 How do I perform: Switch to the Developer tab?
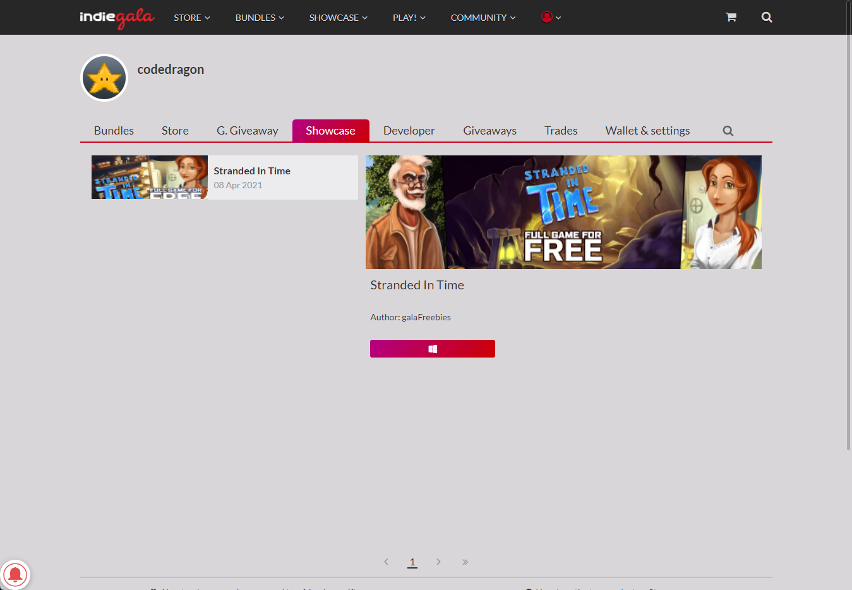409,131
